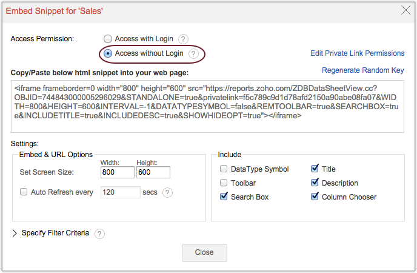Select the Access with Login option

pyautogui.click(x=108, y=39)
